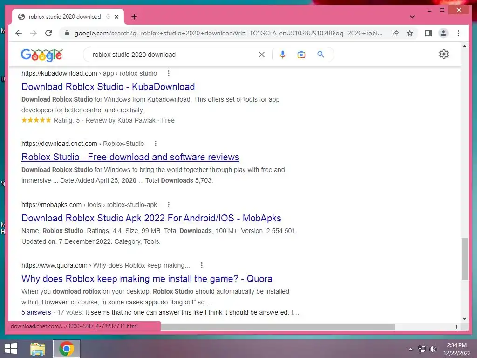The image size is (477, 358).
Task: Open more options for the download.cnet.com result
Action: (156, 144)
